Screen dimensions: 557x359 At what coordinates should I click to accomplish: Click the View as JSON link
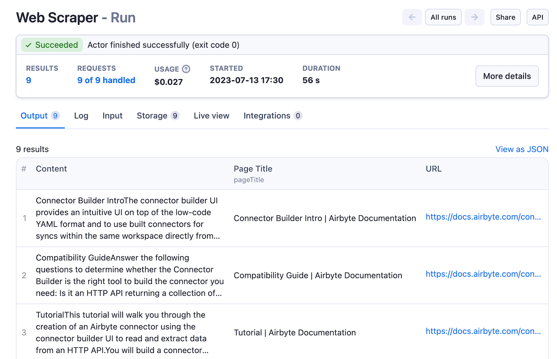[x=521, y=149]
